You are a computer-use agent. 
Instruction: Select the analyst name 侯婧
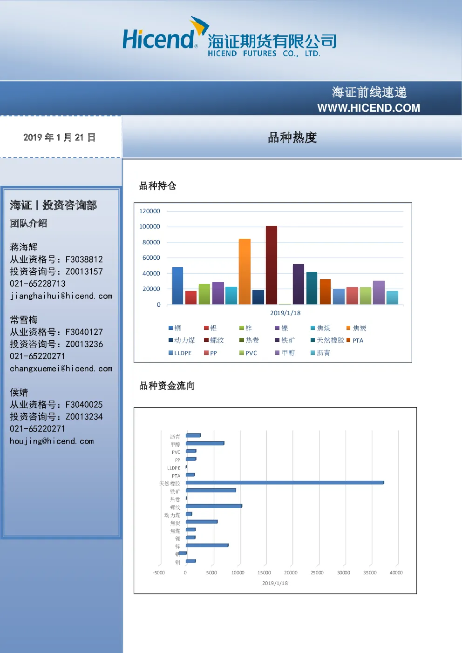pyautogui.click(x=19, y=392)
